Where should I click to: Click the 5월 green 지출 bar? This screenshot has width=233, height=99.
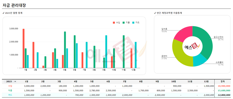pyautogui.click(x=65, y=50)
